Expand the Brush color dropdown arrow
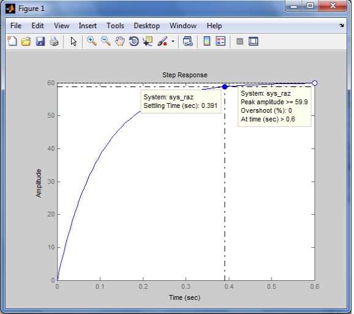Screen dimensions: 354x314 [x=173, y=41]
